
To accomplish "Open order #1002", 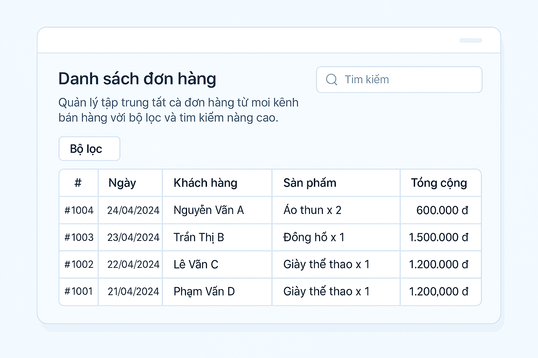I will 79,264.
